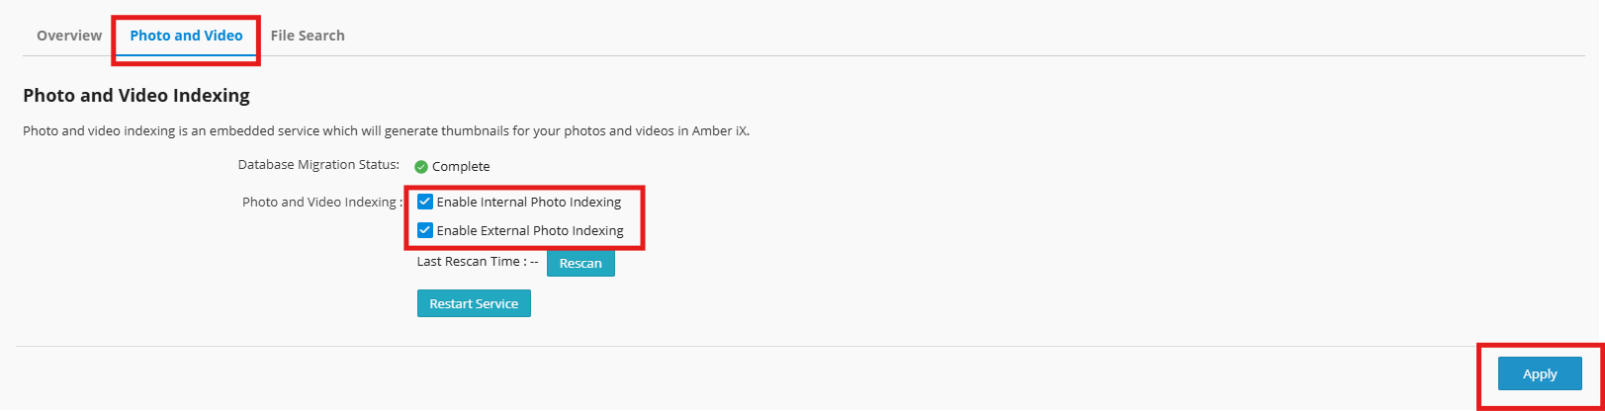Image resolution: width=1605 pixels, height=411 pixels.
Task: Click the divider line above Apply
Action: [800, 346]
